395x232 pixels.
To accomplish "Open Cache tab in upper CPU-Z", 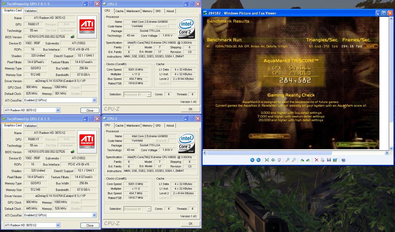I will click(x=119, y=11).
